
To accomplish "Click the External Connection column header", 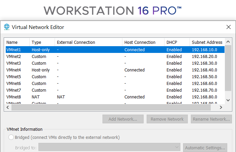I will (88, 42).
